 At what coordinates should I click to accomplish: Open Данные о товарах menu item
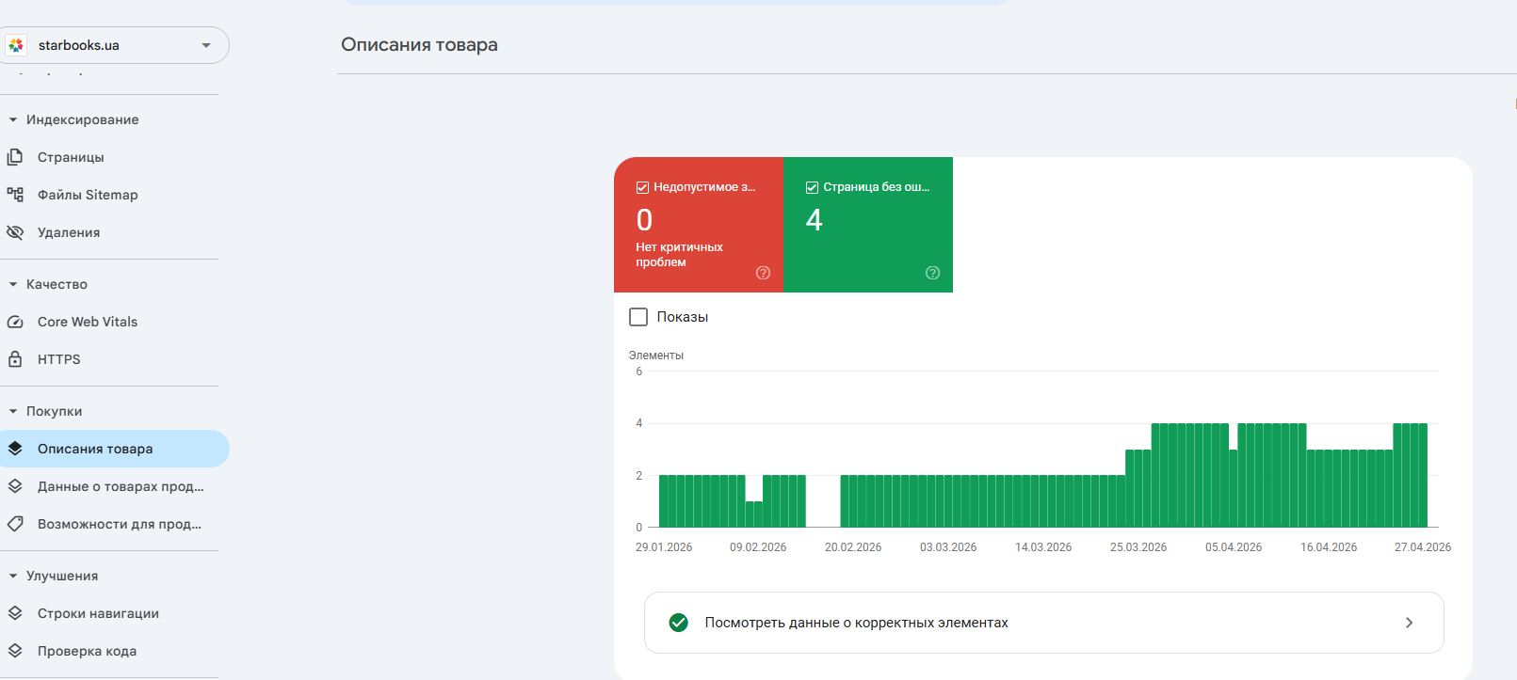pyautogui.click(x=120, y=486)
